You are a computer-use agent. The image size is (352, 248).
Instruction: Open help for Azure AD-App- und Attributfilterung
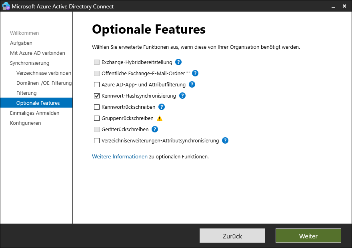point(192,84)
